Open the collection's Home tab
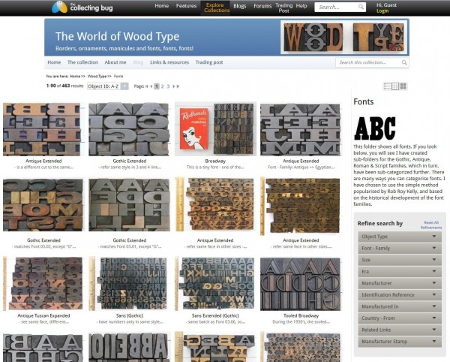The width and height of the screenshot is (450, 362). [x=54, y=62]
